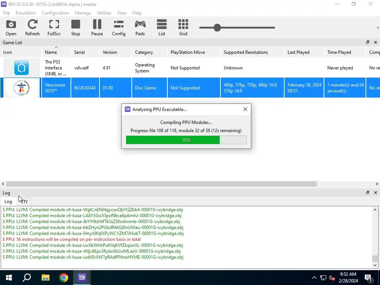This screenshot has width=380, height=285.
Task: Stop the emulation
Action: [x=76, y=27]
